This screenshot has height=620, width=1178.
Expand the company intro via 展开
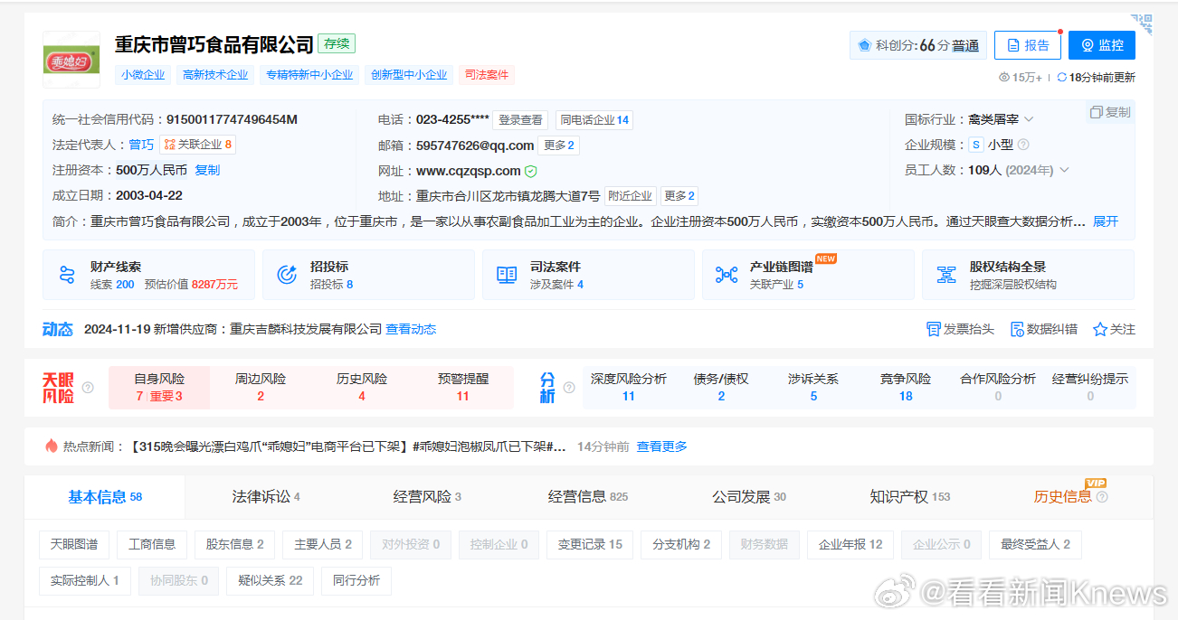pos(1105,221)
